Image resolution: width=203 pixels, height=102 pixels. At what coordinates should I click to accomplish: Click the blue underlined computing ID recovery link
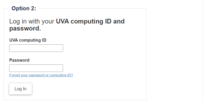point(41,75)
